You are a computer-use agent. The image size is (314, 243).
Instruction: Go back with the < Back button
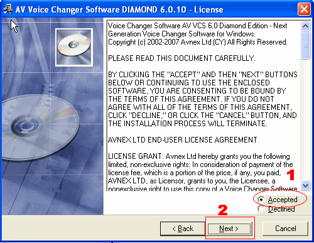coord(183,229)
